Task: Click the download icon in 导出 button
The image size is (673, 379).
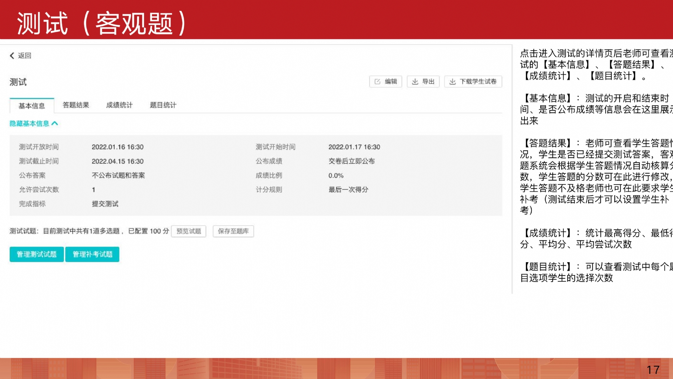Action: click(415, 82)
